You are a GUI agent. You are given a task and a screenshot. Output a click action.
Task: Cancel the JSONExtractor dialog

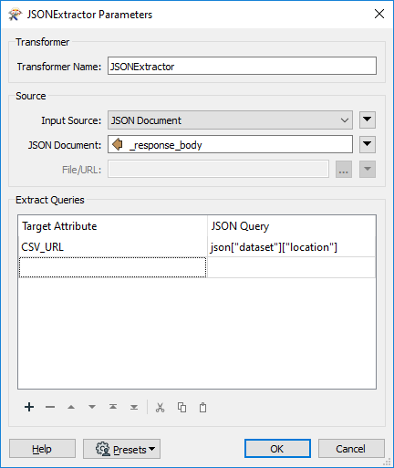(351, 449)
